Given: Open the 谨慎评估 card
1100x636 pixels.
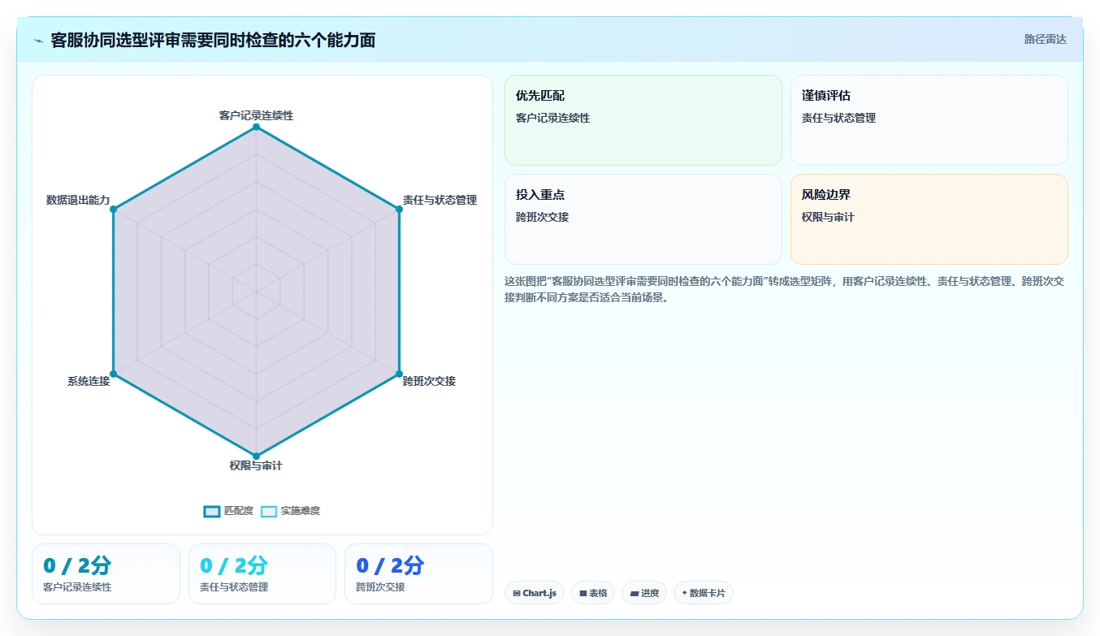Looking at the screenshot, I should point(929,120).
